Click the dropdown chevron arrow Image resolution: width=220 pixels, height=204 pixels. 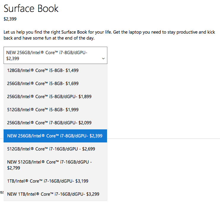pos(103,58)
